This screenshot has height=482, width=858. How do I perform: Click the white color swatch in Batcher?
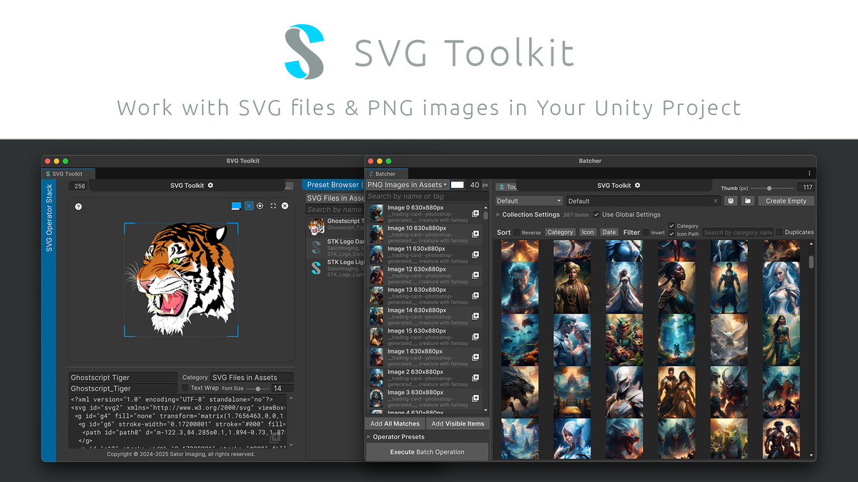[457, 185]
